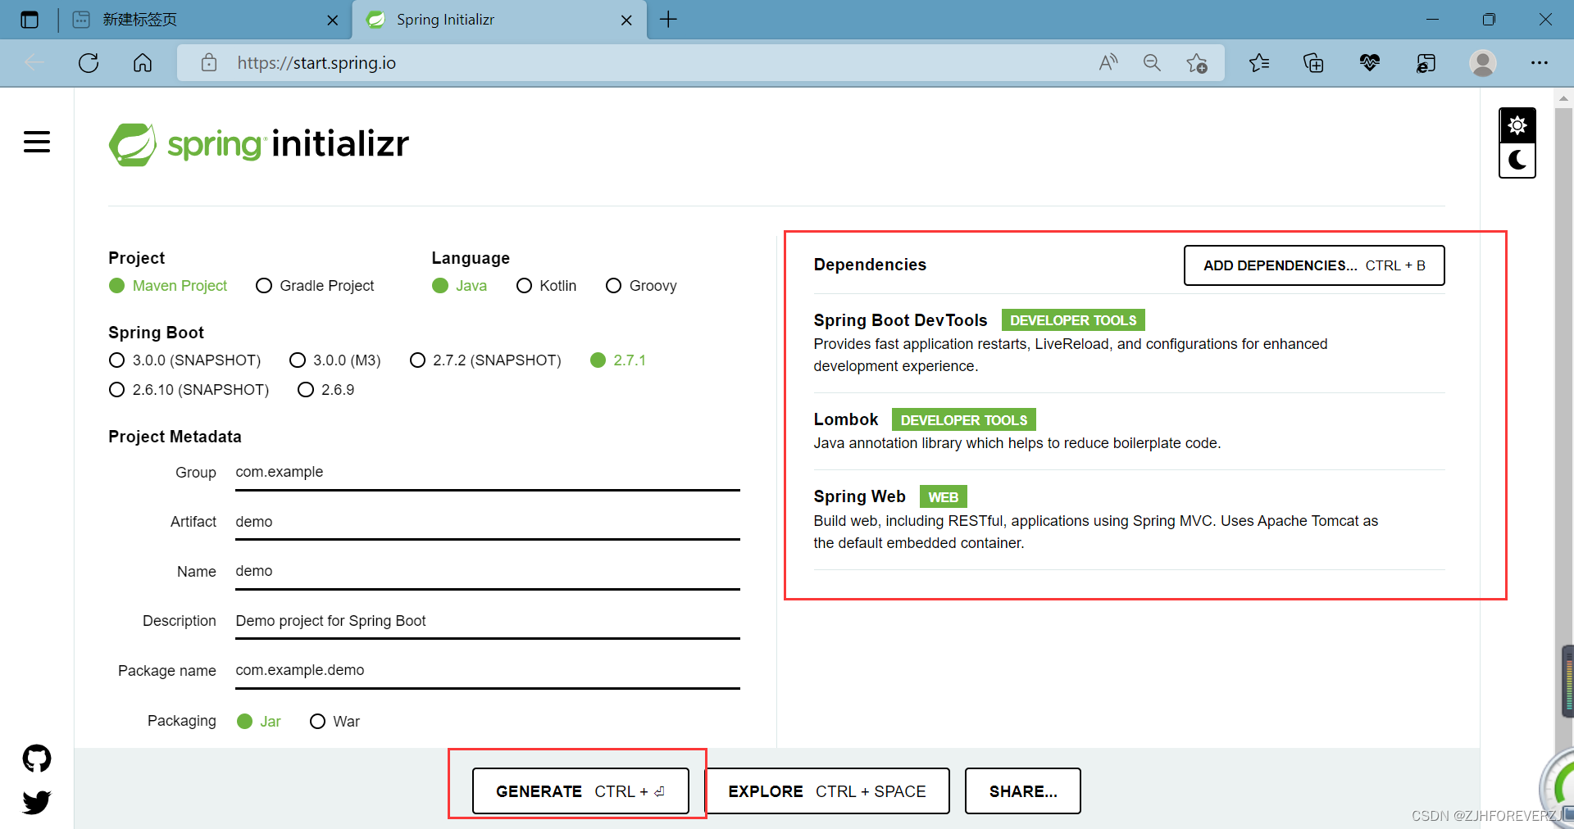Image resolution: width=1574 pixels, height=829 pixels.
Task: Edit the Group field com.example
Action: point(488,473)
